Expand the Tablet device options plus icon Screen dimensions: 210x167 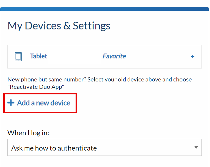click(x=192, y=56)
